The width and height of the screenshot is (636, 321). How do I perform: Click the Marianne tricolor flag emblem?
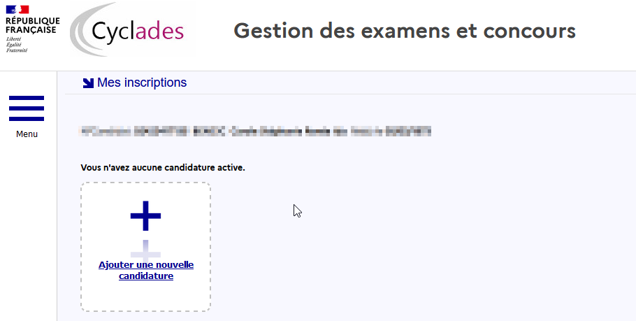(x=17, y=9)
